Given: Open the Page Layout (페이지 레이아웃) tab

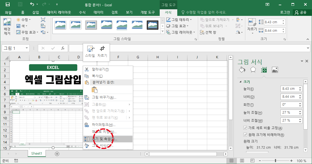Looking at the screenshot, I should [x=59, y=12].
